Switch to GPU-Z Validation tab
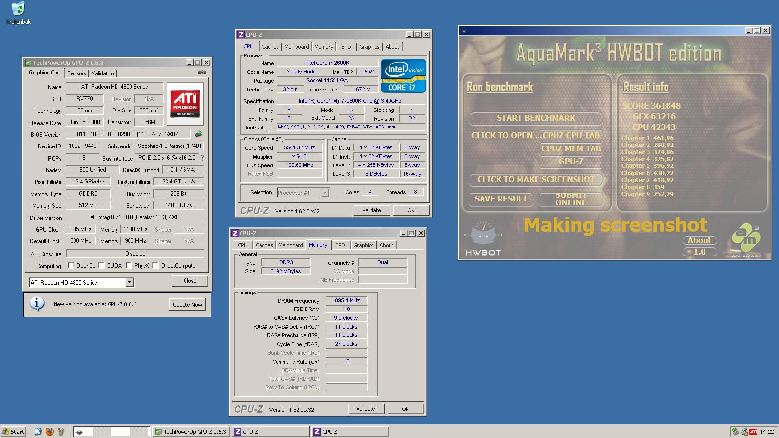The height and width of the screenshot is (438, 779). 103,73
